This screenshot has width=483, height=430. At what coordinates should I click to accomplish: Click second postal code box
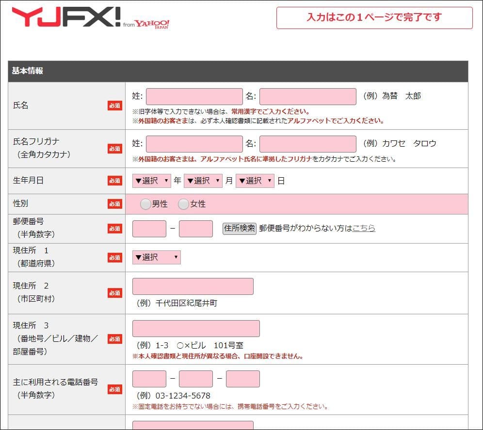(195, 229)
